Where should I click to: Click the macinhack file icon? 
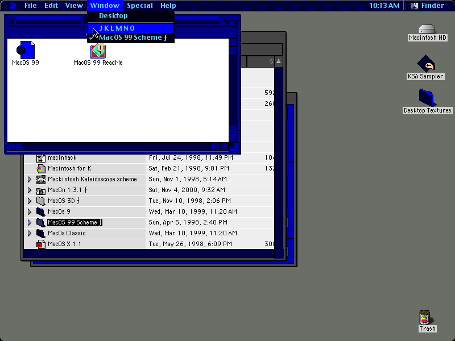coord(40,158)
